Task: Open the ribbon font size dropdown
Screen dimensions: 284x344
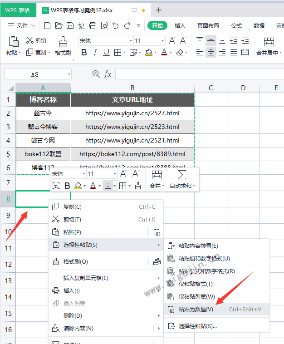Action: 162,40
